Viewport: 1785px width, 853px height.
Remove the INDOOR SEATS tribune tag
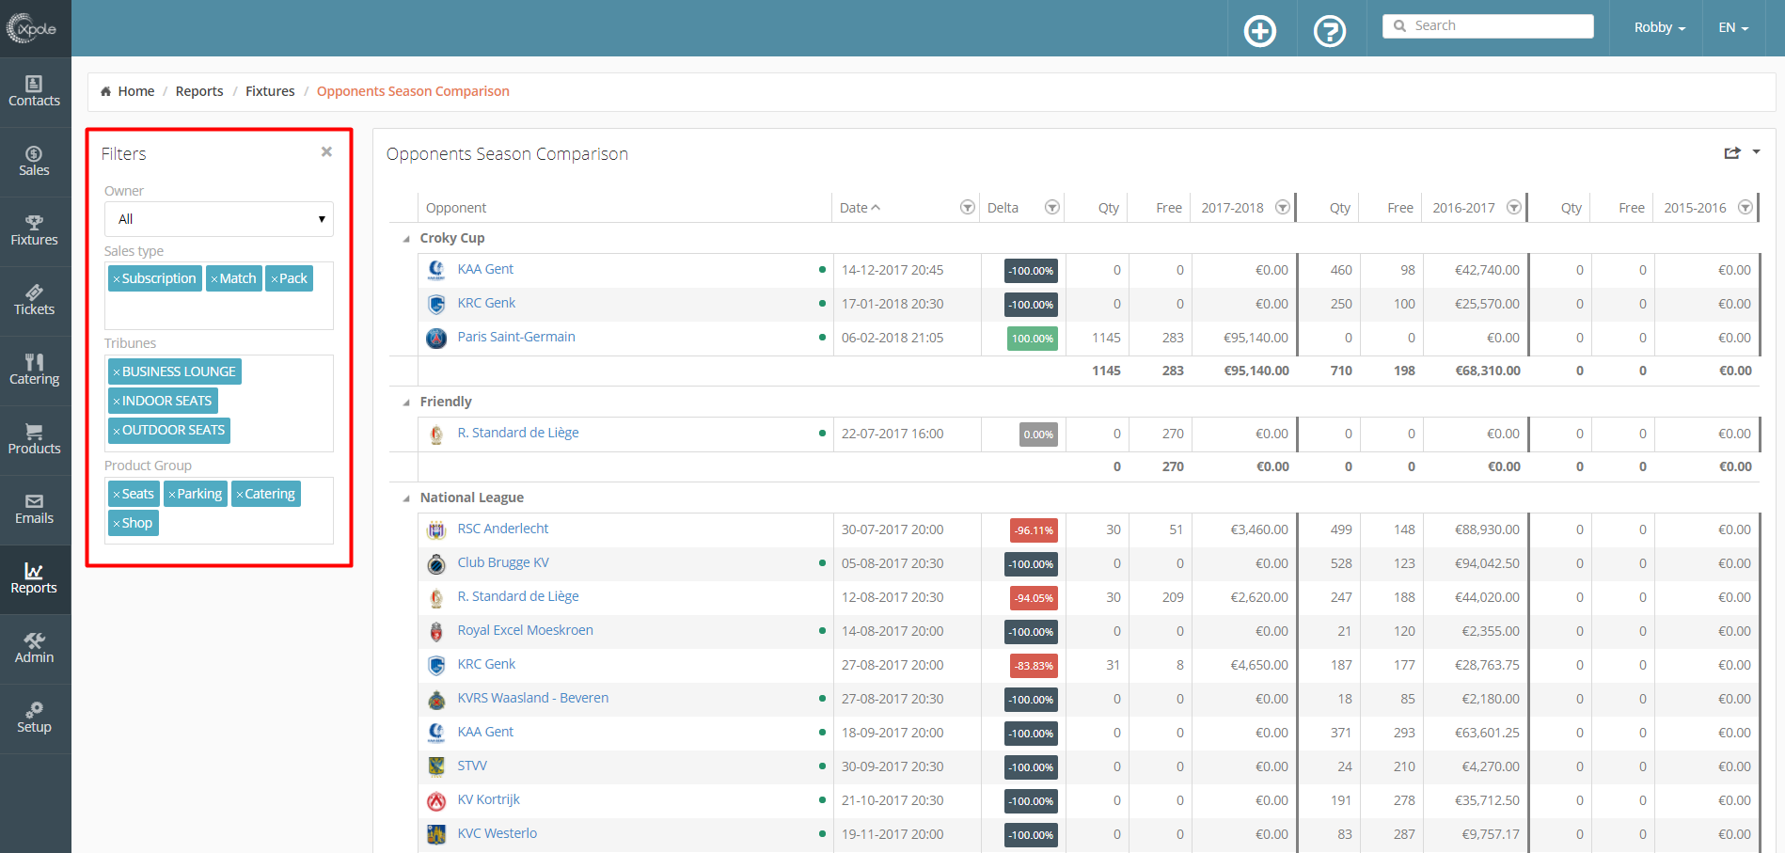coord(117,402)
